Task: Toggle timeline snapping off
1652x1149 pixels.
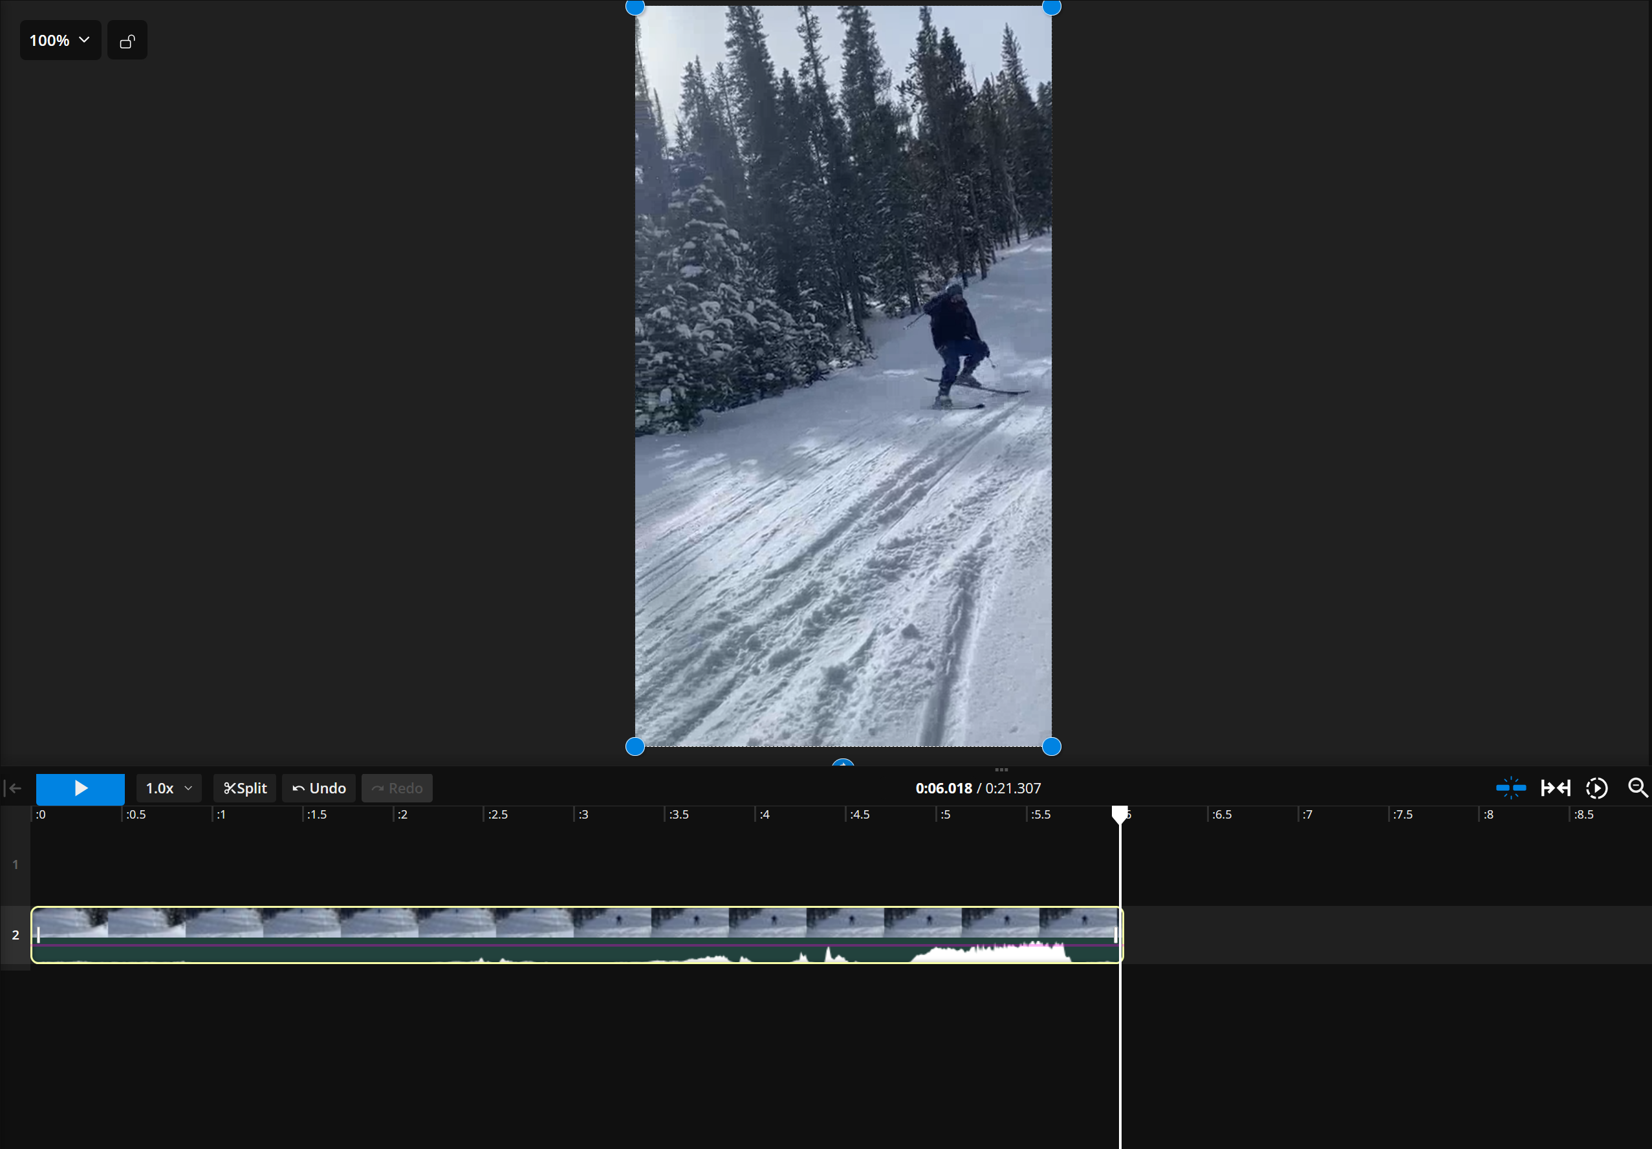Action: (x=1511, y=788)
